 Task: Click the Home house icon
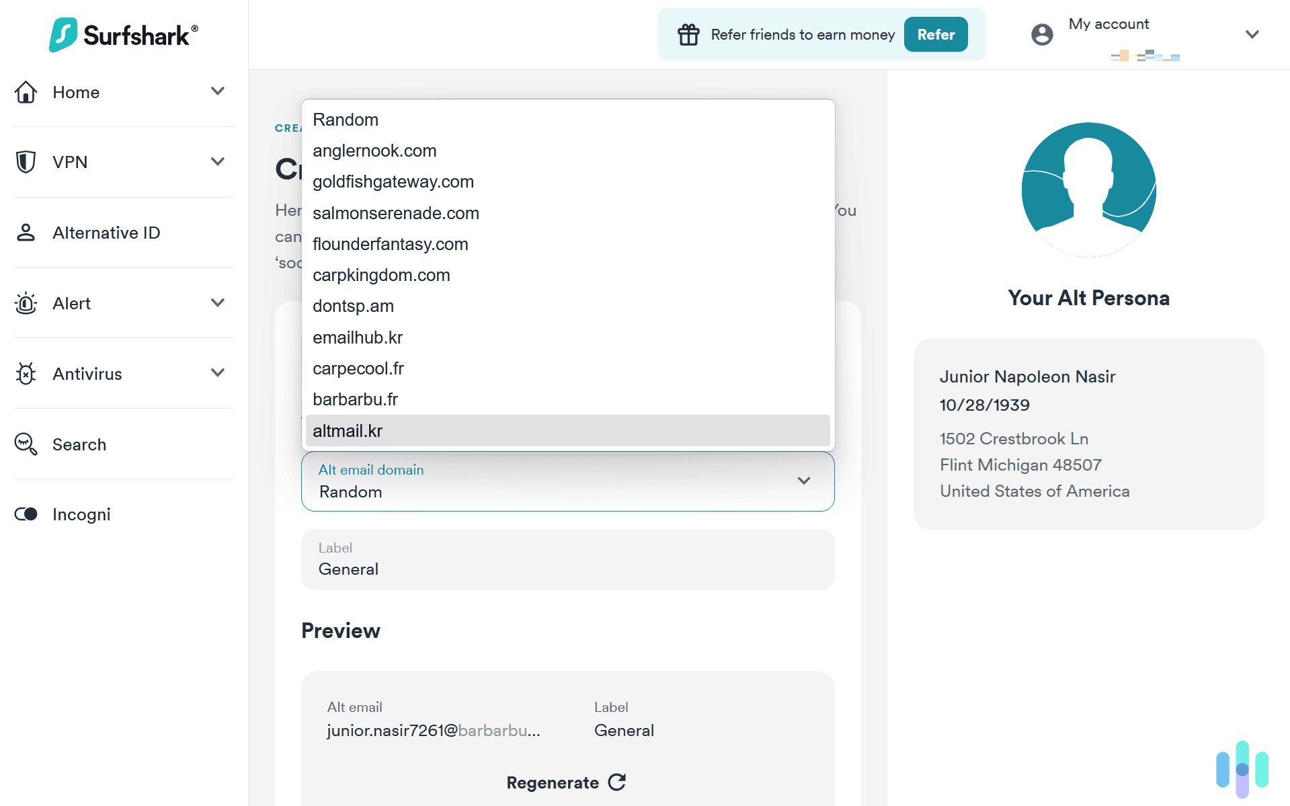click(26, 92)
